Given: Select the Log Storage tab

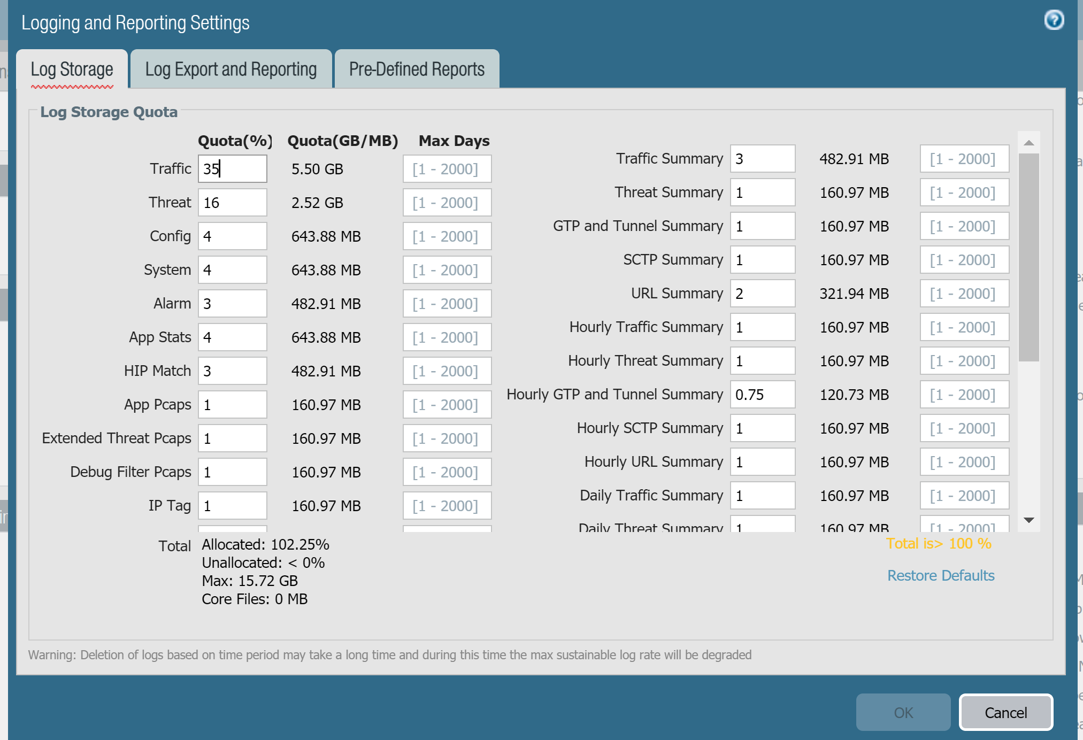Looking at the screenshot, I should coord(72,70).
